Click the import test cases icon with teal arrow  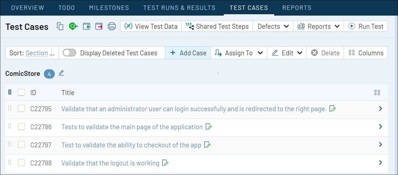87,26
